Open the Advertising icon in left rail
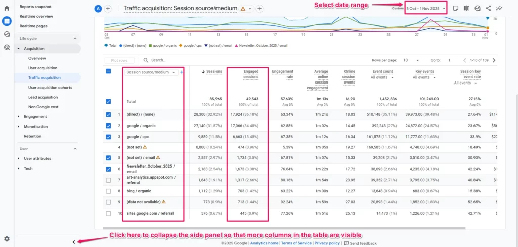This screenshot has width=518, height=247. pyautogui.click(x=7, y=47)
